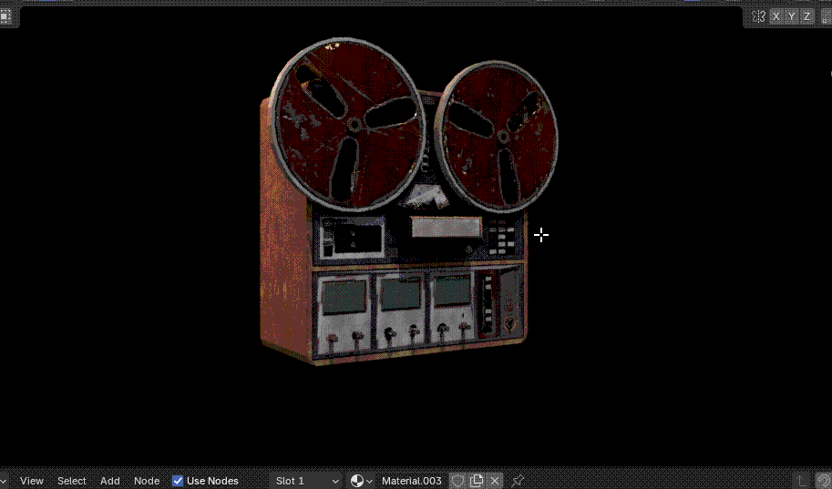Viewport: 832px width, 489px height.
Task: Click the mirror symmetry butterfly icon
Action: [758, 16]
